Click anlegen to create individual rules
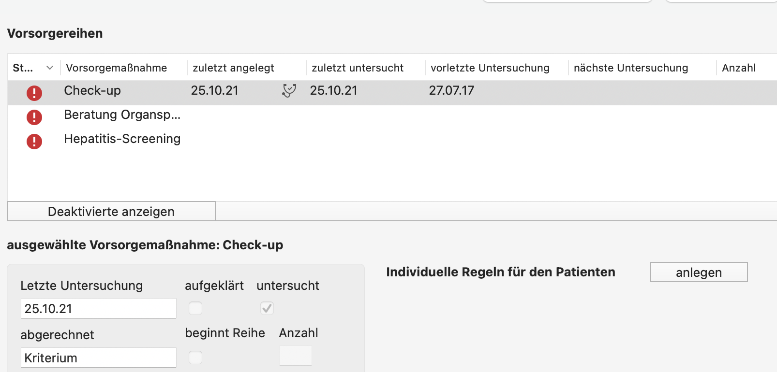Image resolution: width=777 pixels, height=372 pixels. coord(699,272)
